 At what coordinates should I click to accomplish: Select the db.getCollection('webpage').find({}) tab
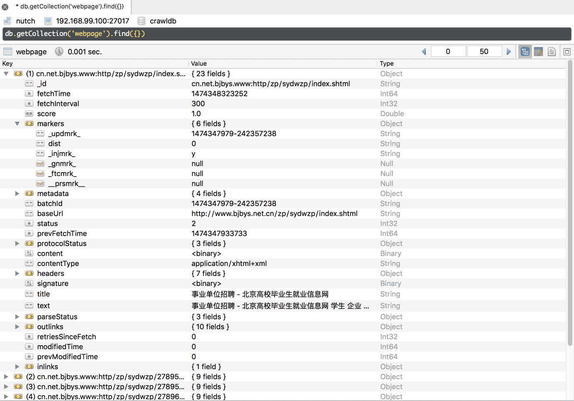69,7
